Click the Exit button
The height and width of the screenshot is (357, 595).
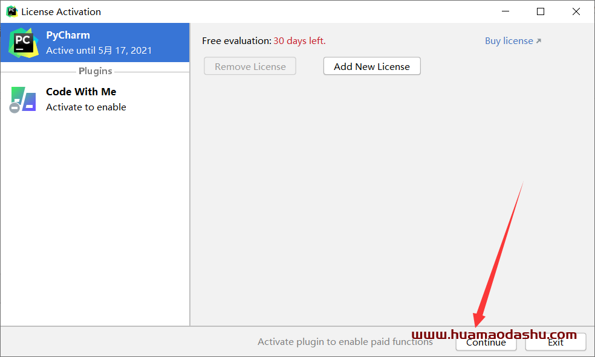tap(556, 343)
